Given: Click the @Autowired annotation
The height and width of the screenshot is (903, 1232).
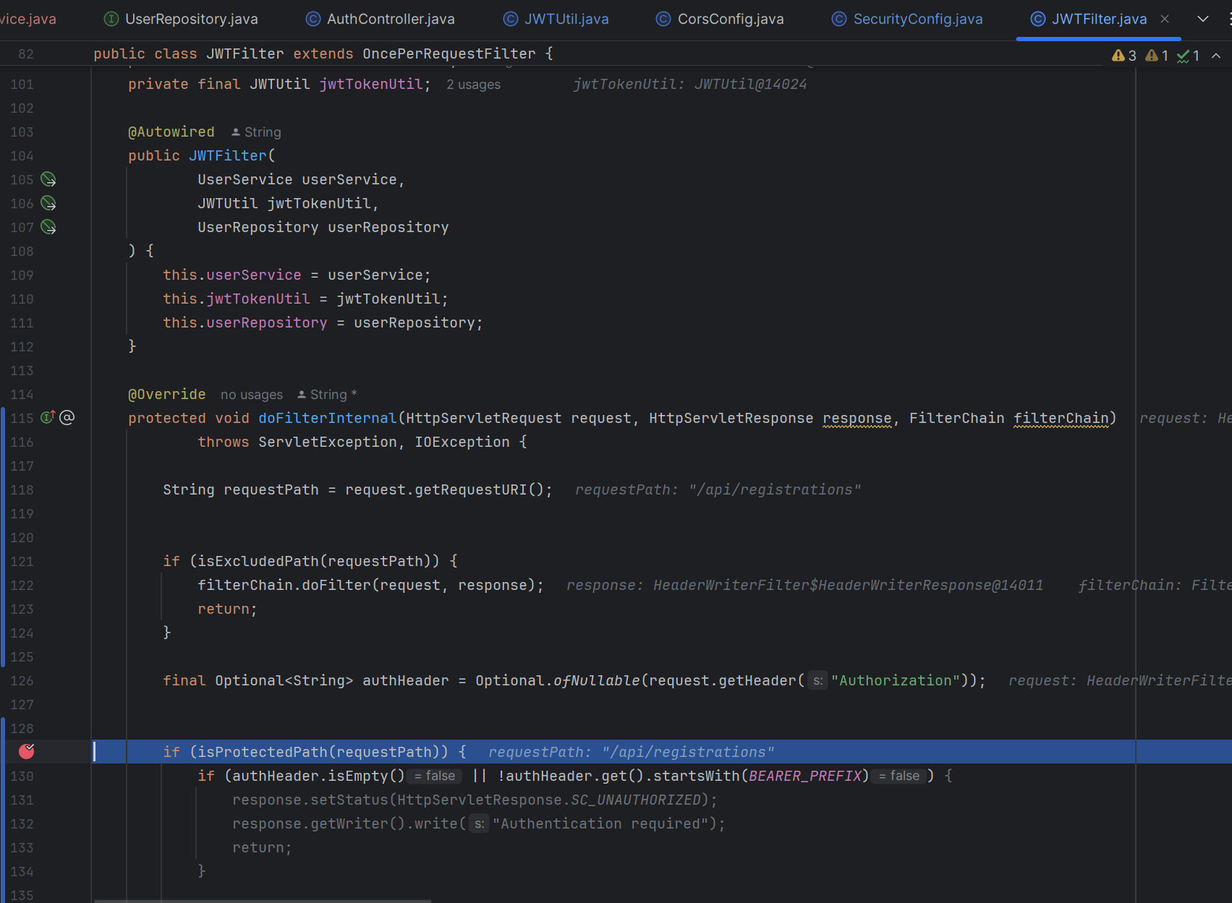Looking at the screenshot, I should point(171,132).
